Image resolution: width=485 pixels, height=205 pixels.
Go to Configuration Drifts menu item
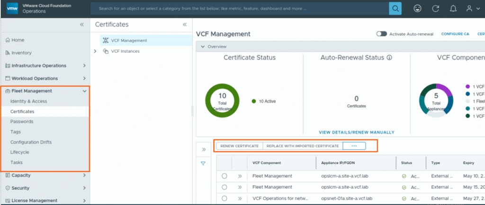click(31, 142)
